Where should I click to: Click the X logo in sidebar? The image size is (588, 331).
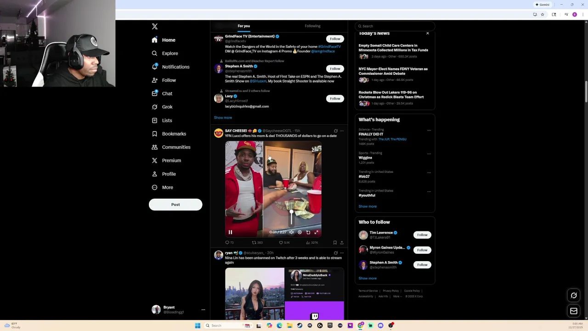[155, 27]
